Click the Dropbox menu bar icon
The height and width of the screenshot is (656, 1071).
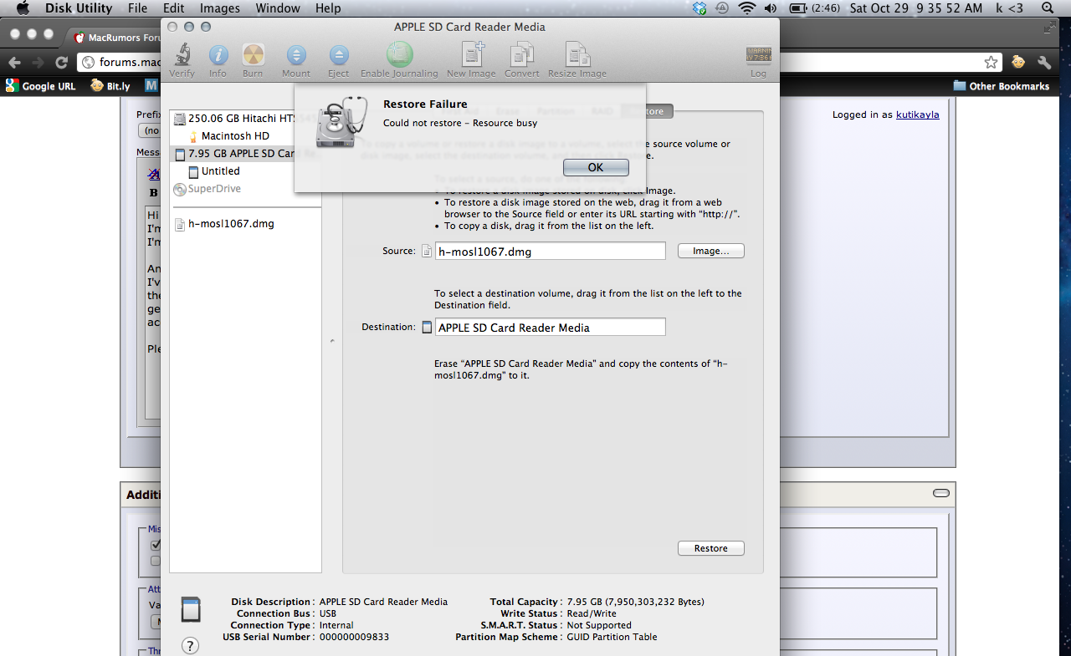[699, 8]
